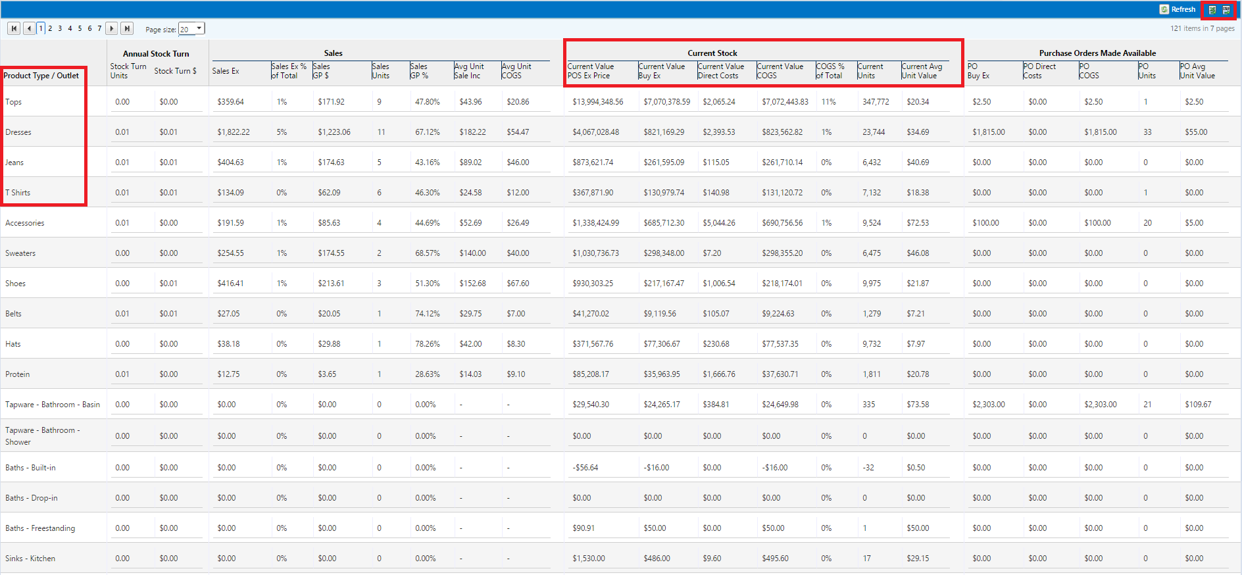This screenshot has width=1242, height=575.
Task: Select Tapware - Bathroom - Shower row
Action: click(x=620, y=436)
